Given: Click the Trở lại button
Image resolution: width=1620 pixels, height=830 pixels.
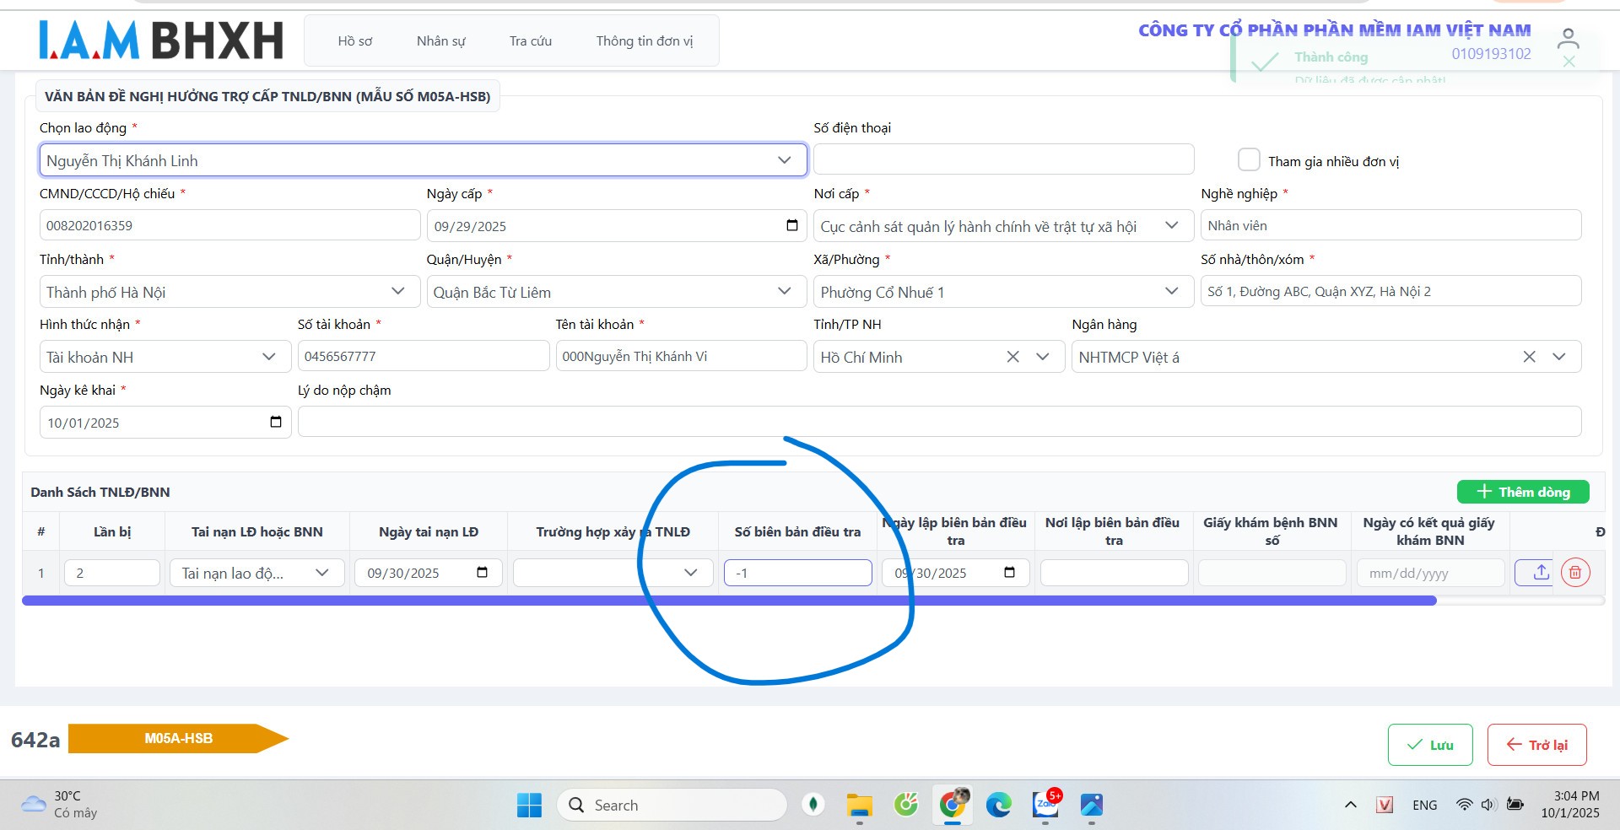Looking at the screenshot, I should (x=1536, y=745).
